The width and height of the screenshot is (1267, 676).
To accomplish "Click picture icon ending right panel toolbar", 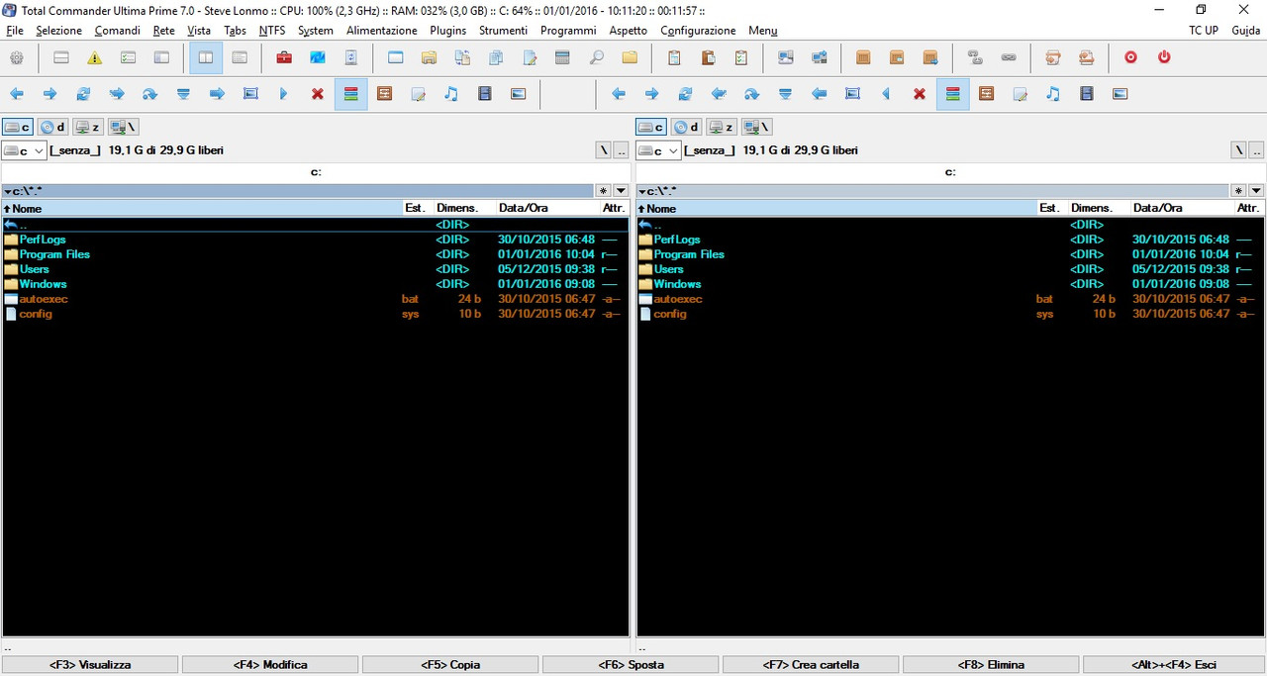I will (1120, 94).
